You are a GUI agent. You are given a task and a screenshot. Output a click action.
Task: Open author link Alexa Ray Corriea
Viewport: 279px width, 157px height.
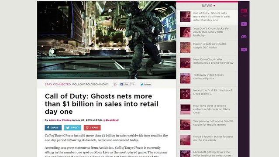(60, 120)
